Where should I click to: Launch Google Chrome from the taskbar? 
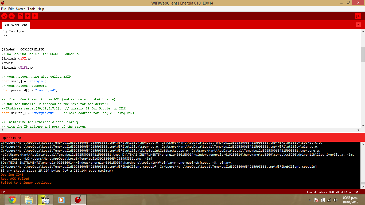point(12,200)
